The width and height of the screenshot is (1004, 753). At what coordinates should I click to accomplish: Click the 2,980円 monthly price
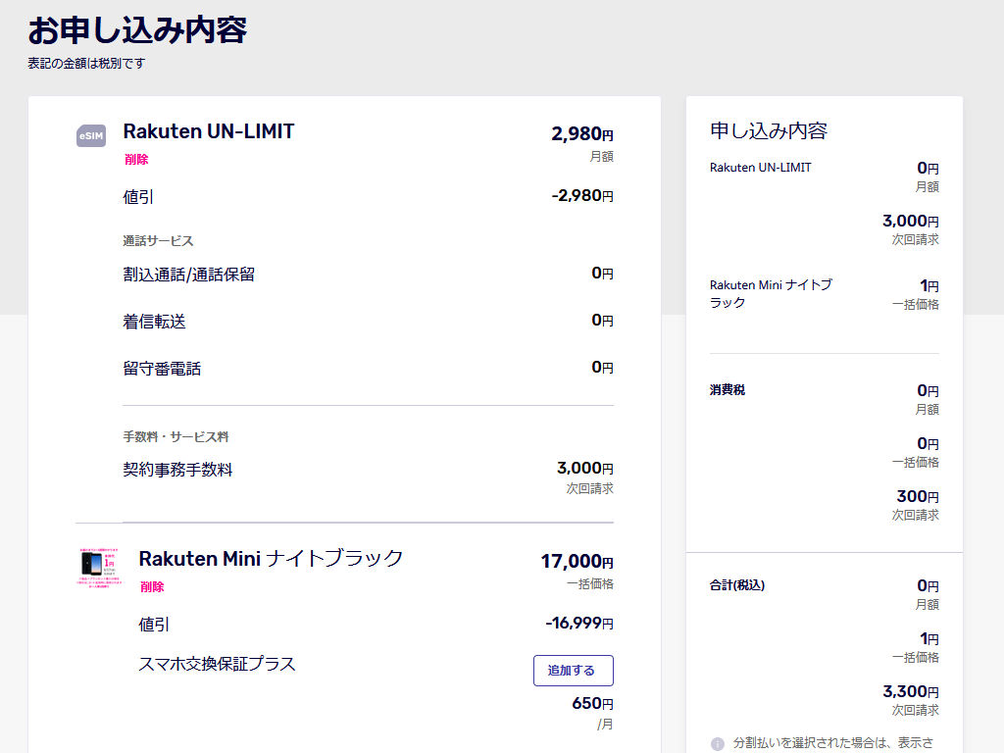(582, 133)
